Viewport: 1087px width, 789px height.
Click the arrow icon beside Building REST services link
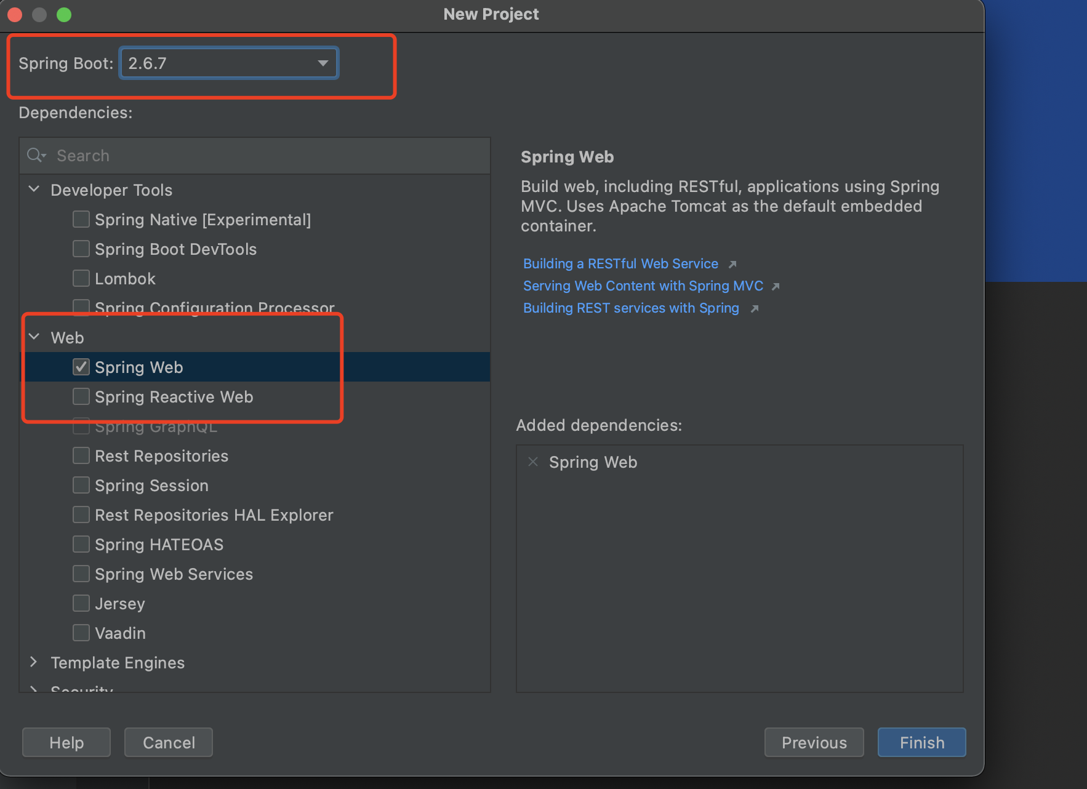(x=755, y=309)
